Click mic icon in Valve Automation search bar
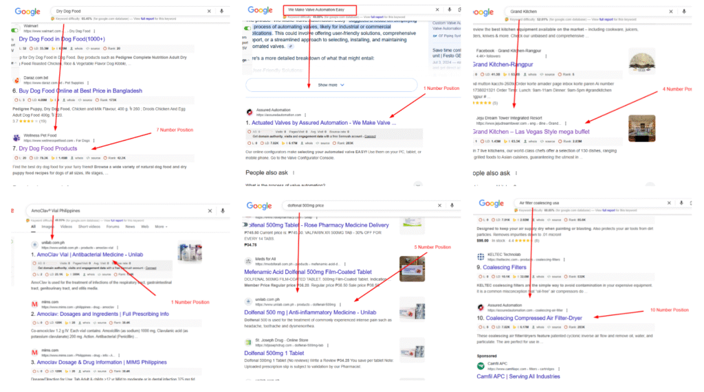This screenshot has width=704, height=392. [450, 10]
